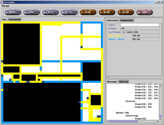The width and height of the screenshot is (164, 125).
Task: Click the RESET toolbar button
Action: coord(13,12)
